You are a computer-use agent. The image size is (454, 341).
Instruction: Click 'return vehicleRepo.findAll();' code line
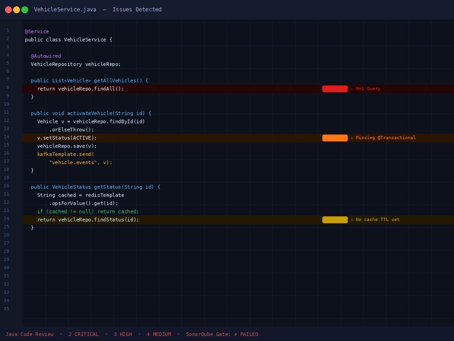click(80, 89)
